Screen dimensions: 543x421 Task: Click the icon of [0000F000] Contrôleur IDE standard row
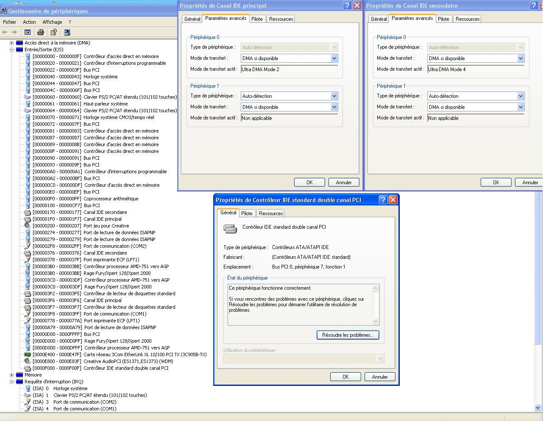[28, 368]
